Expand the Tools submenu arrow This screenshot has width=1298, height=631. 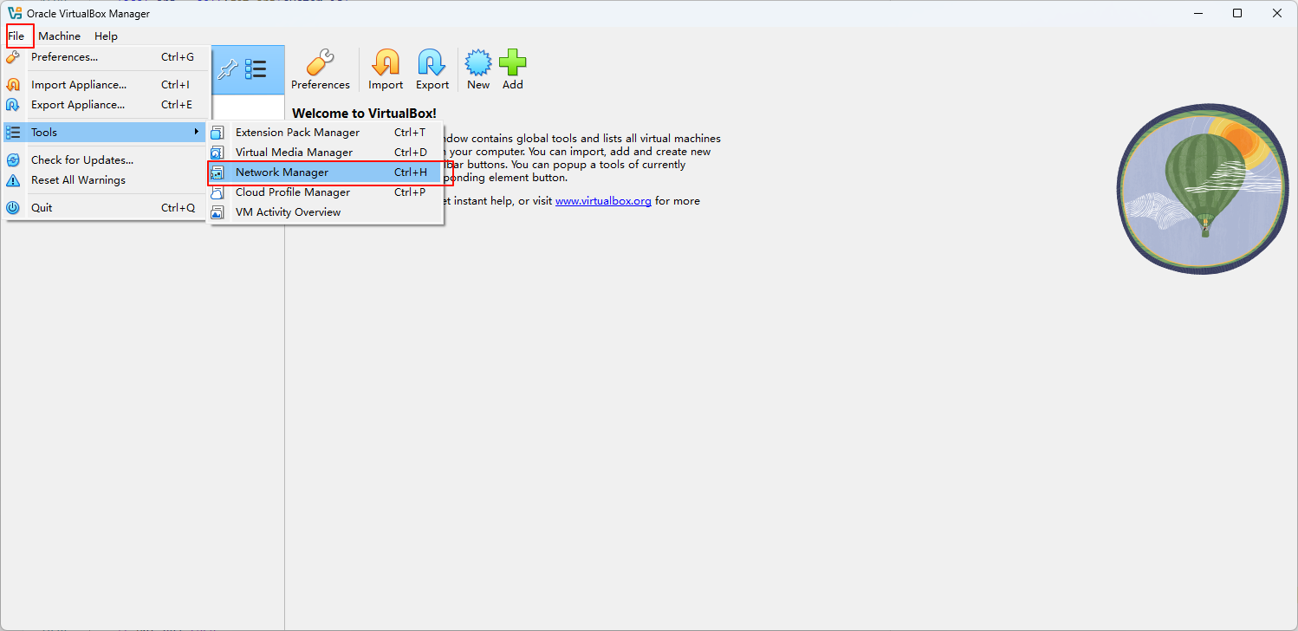(197, 133)
